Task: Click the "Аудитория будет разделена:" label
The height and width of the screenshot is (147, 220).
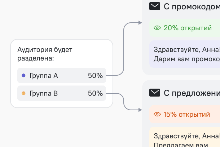Action: (x=45, y=54)
